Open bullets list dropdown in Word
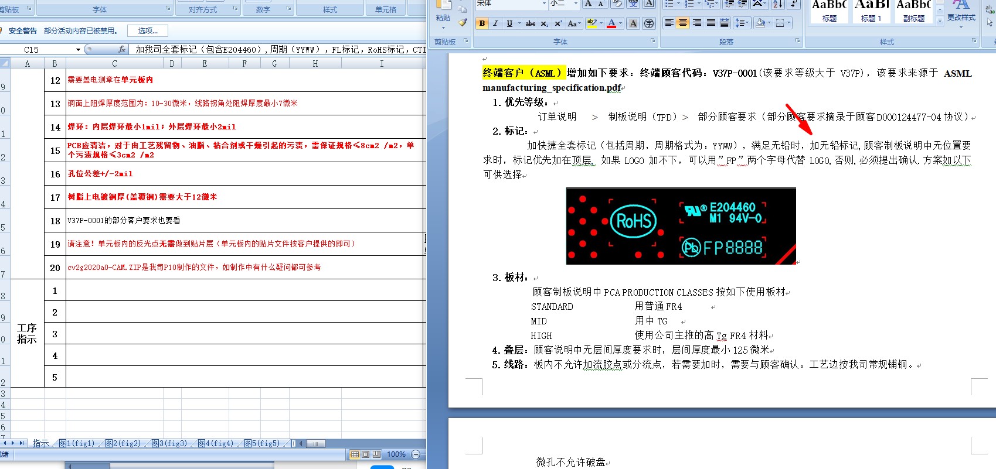Viewport: 996px width, 469px height. click(x=679, y=4)
